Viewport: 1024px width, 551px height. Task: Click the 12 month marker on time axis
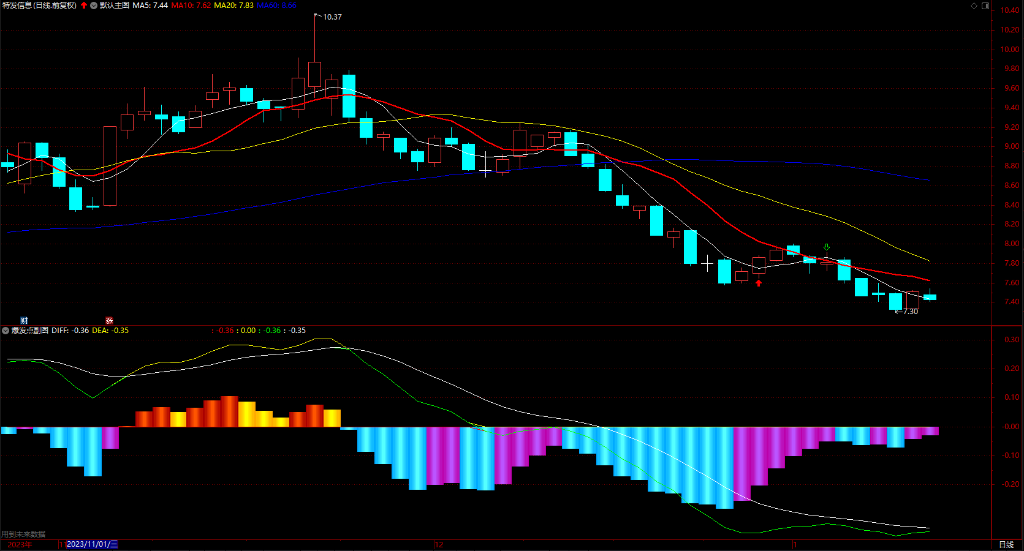pyautogui.click(x=439, y=545)
